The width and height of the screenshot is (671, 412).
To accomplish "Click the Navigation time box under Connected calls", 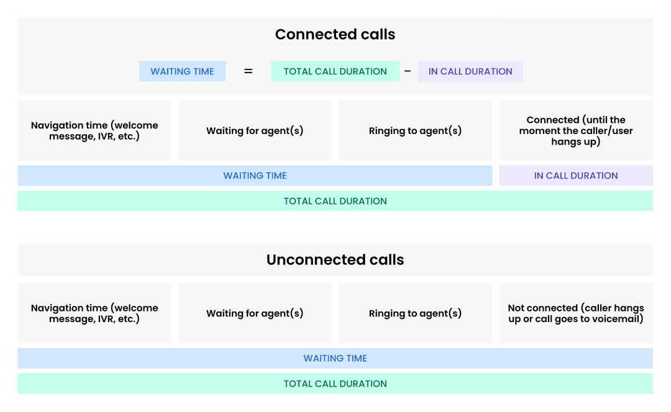I will pos(94,131).
